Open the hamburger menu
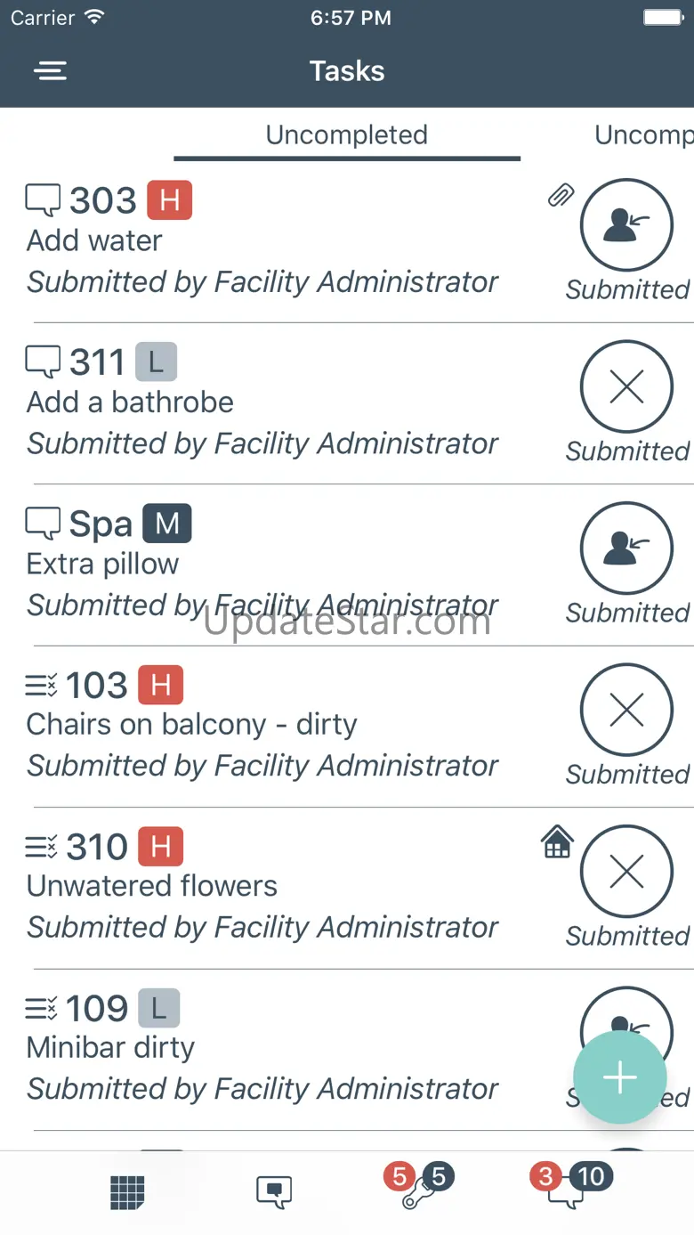The image size is (694, 1235). click(x=51, y=71)
